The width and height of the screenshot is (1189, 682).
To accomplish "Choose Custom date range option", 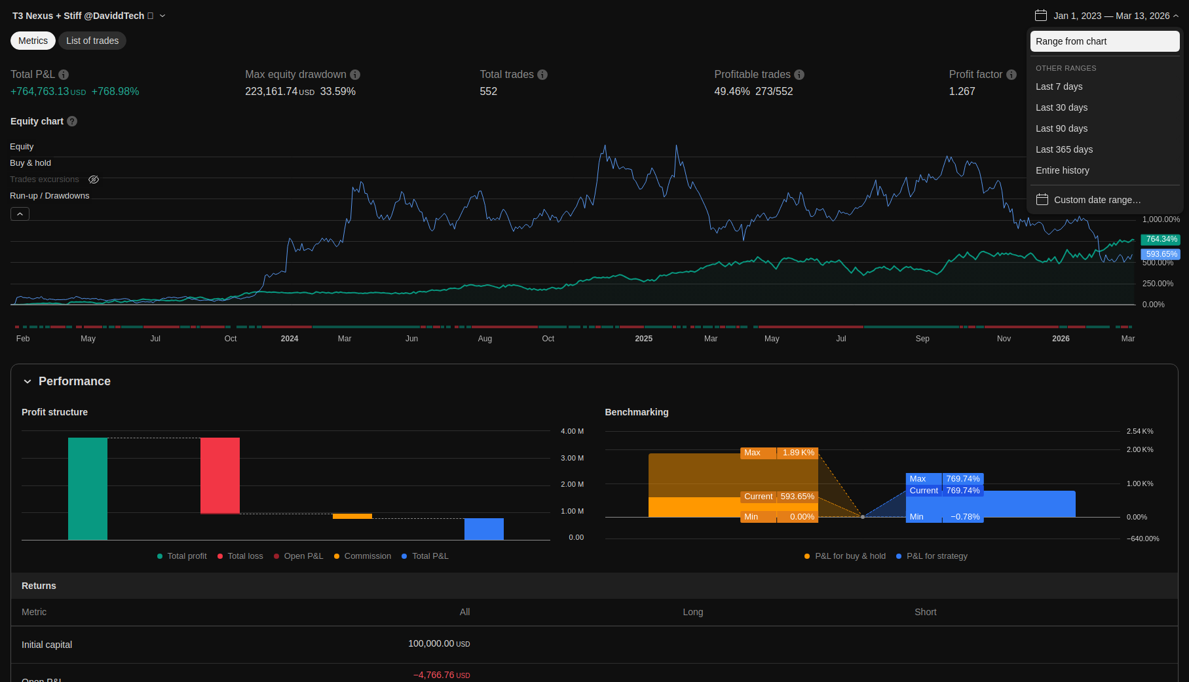I will click(1097, 200).
